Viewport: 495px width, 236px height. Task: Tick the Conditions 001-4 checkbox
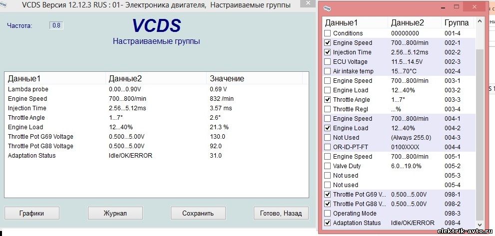(328, 33)
